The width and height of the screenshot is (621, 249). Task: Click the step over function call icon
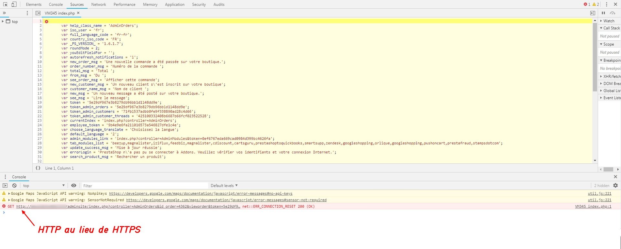tap(612, 13)
